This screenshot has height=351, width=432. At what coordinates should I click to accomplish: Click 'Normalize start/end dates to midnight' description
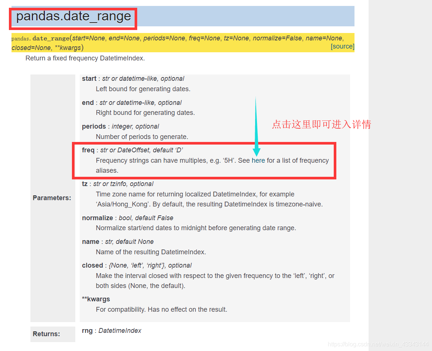(196, 228)
